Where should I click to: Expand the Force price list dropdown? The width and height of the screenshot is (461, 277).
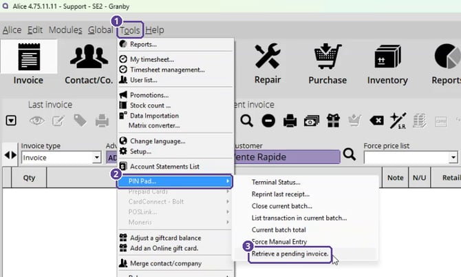pyautogui.click(x=453, y=158)
